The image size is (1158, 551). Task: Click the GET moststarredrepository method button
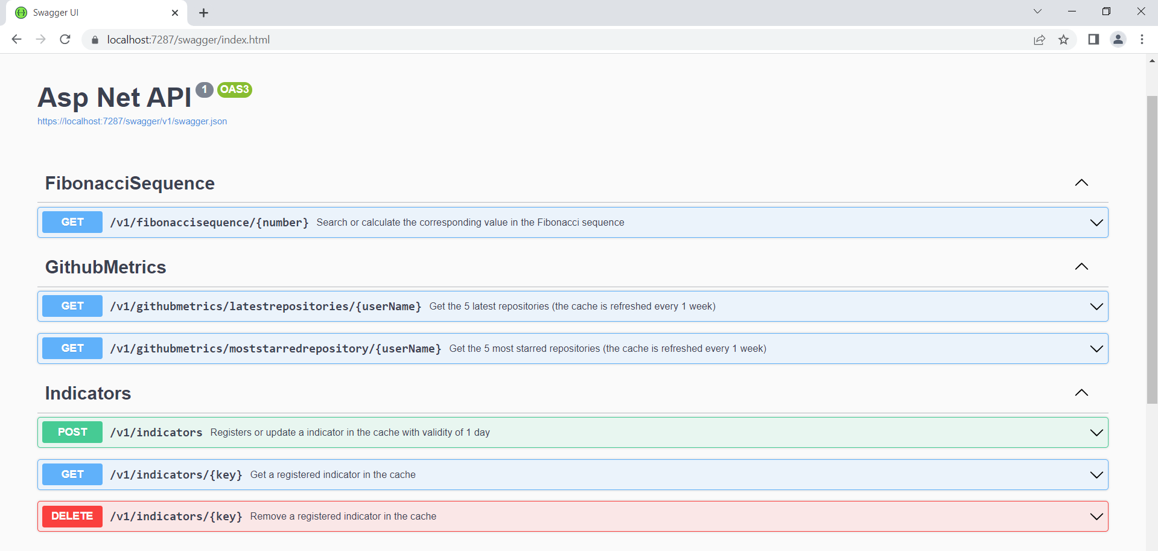coord(72,349)
